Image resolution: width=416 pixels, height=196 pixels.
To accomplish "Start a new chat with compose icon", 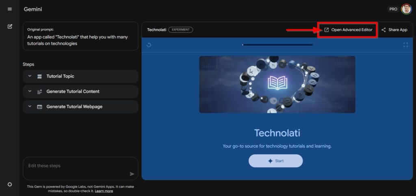I will [x=10, y=26].
